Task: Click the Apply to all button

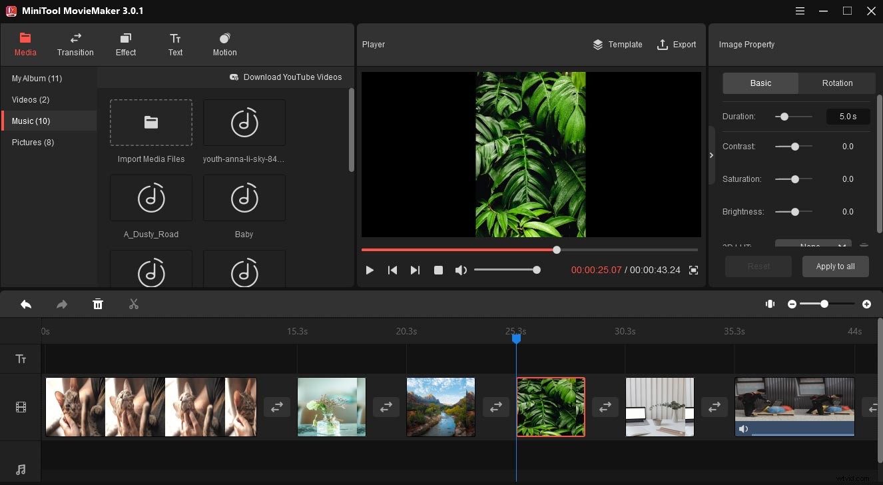Action: (x=835, y=266)
